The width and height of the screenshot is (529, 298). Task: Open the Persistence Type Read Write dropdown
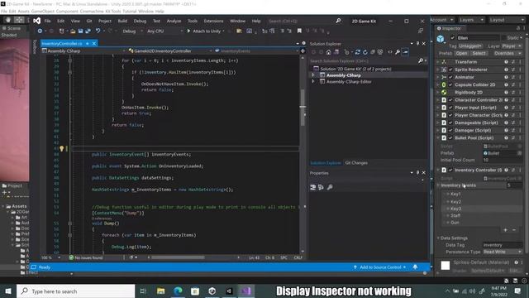pos(503,252)
